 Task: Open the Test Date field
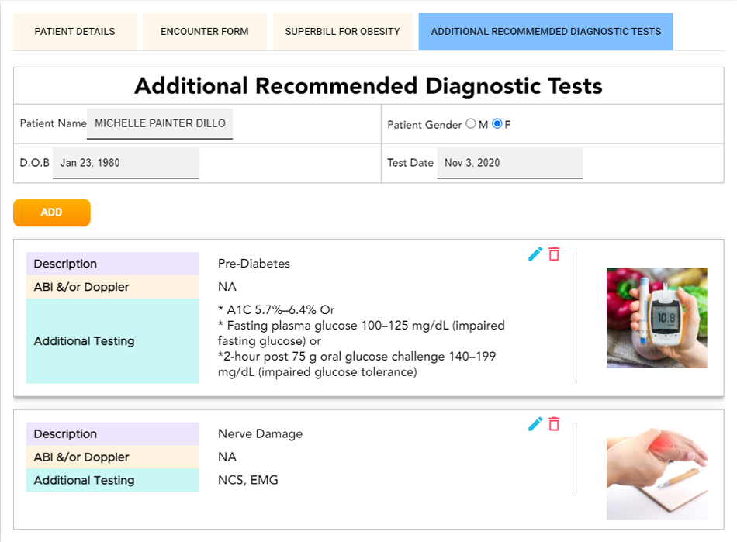(509, 163)
